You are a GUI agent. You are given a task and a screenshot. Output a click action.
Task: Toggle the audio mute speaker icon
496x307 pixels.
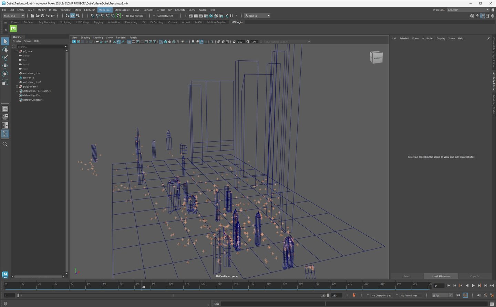point(479,295)
